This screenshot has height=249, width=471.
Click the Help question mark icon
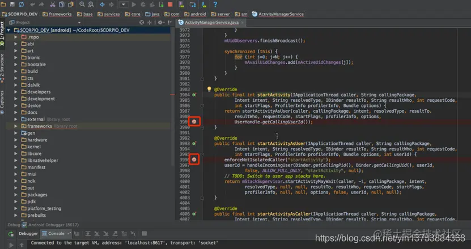tap(215, 4)
